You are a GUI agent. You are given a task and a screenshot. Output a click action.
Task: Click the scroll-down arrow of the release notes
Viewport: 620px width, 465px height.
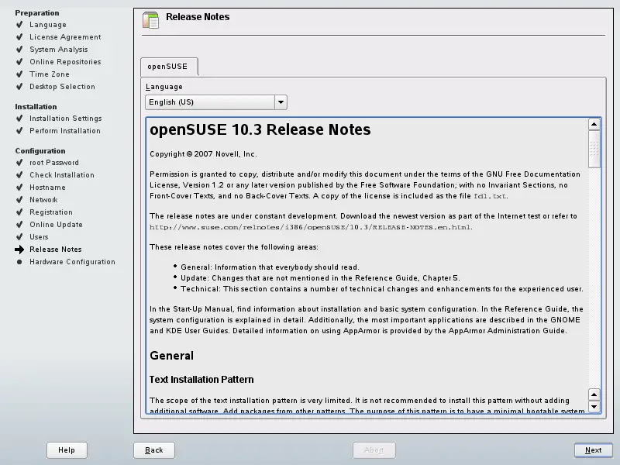click(x=594, y=406)
